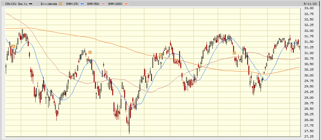This screenshot has height=140, width=321.
Task: Select the leftmost dividend 'D' marker on chart
Action: [14, 46]
